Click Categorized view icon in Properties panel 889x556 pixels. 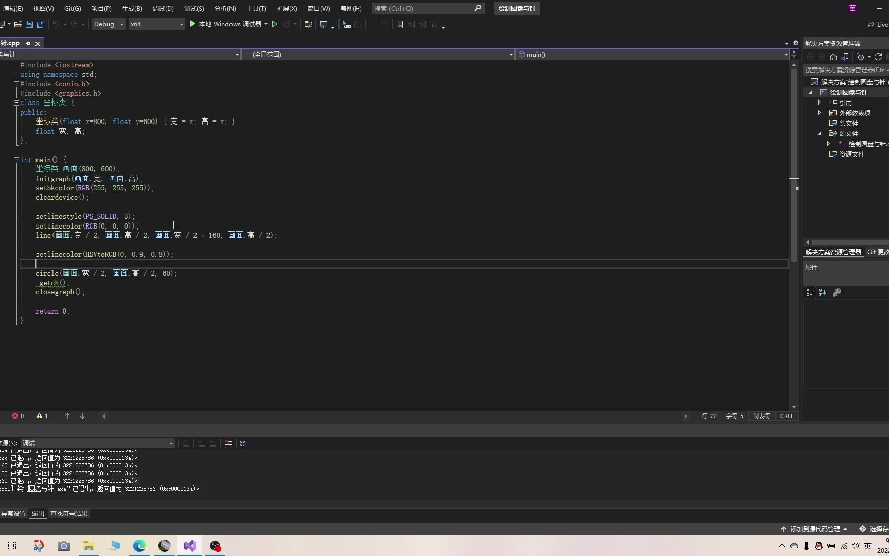(810, 292)
